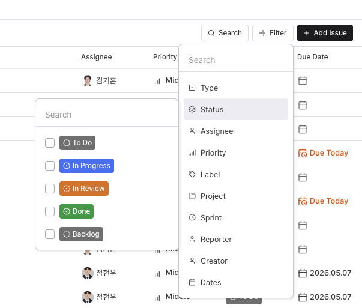This screenshot has height=308, width=362.
Task: Click the first Due Today calendar-clock icon
Action: 303,153
